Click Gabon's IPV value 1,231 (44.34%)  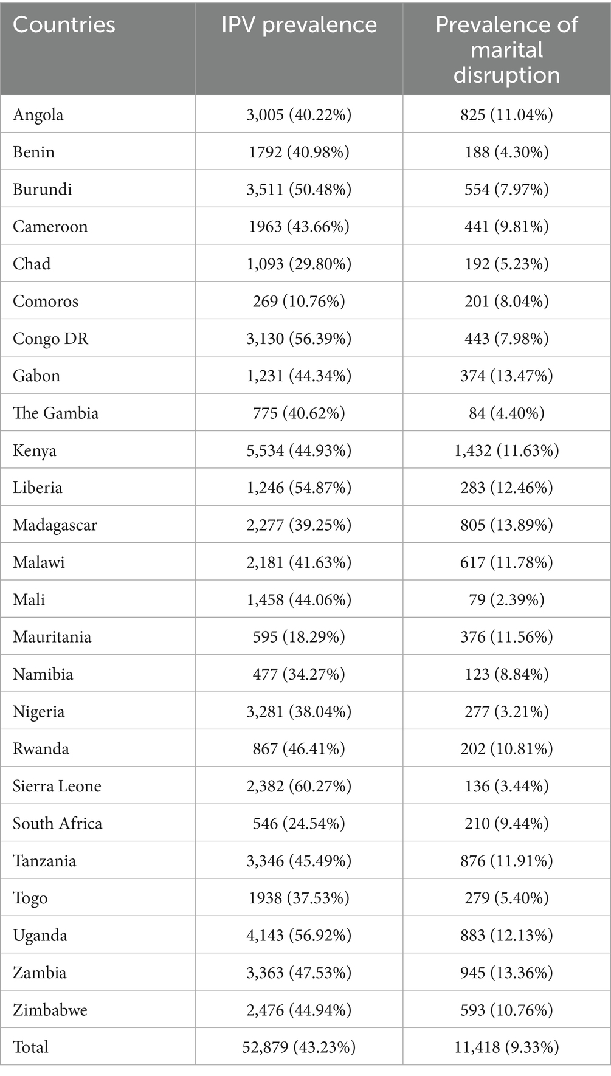(x=299, y=376)
